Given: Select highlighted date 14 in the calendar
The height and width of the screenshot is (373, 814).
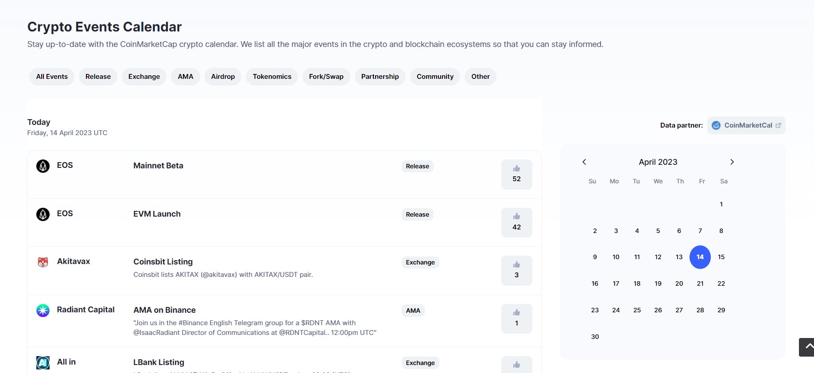Looking at the screenshot, I should (700, 257).
